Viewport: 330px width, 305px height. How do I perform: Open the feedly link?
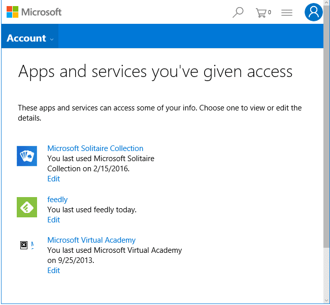click(57, 199)
